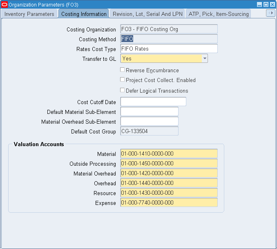Click the Transfer to GL label

click(x=99, y=59)
